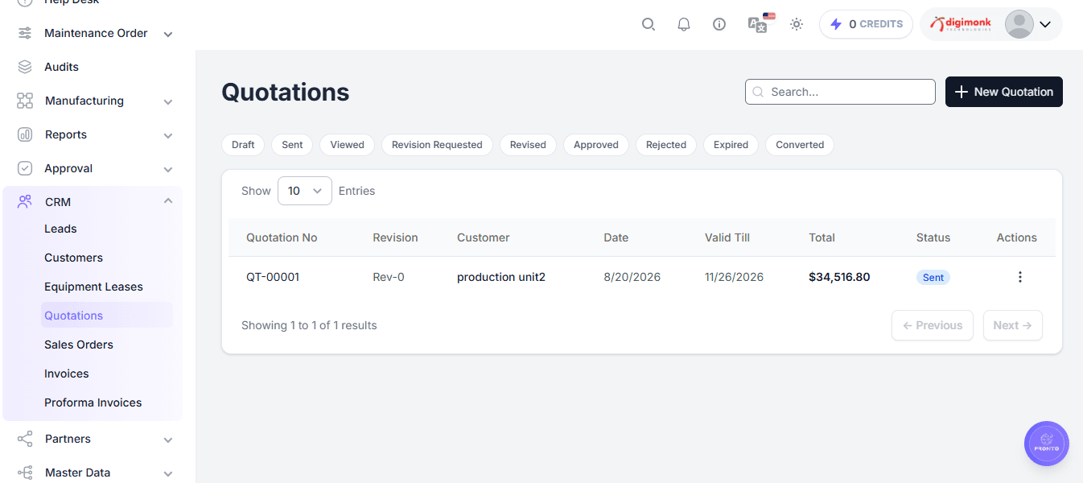Viewport: 1083px width, 483px height.
Task: Open notifications bell icon
Action: click(684, 24)
